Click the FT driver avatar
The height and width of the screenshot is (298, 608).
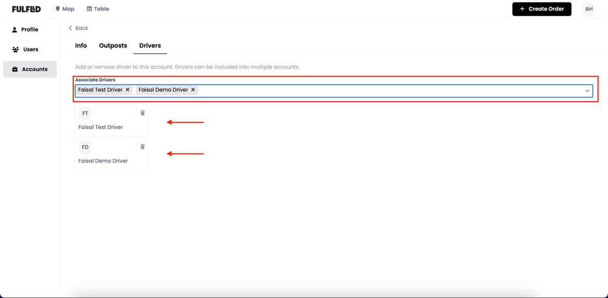(85, 113)
